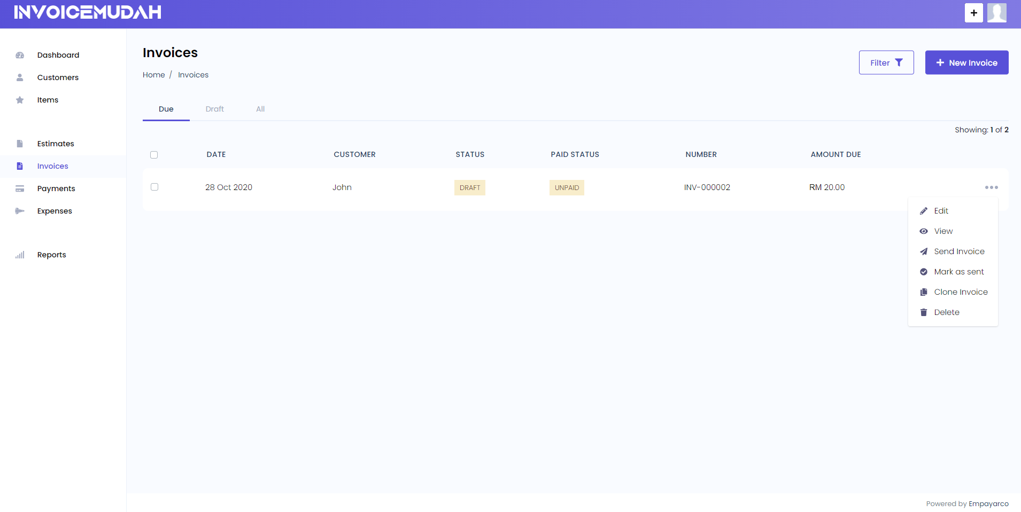Select the Expenses icon in sidebar
The width and height of the screenshot is (1021, 512).
20,211
